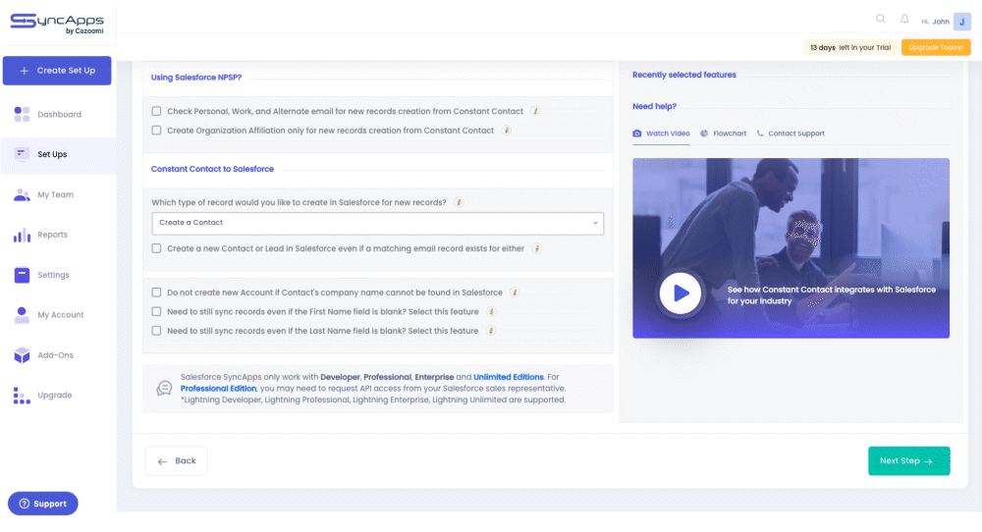Open John's user avatar menu
982x532 pixels.
(x=962, y=22)
